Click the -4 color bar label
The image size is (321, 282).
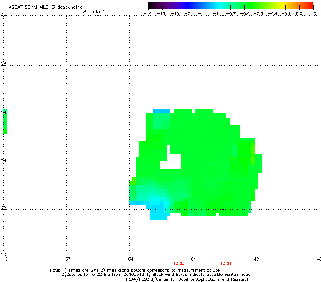tap(201, 14)
